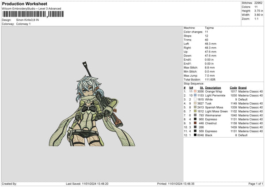The width and height of the screenshot is (265, 187).
Task: Click the Brand column header
Action: (242, 87)
